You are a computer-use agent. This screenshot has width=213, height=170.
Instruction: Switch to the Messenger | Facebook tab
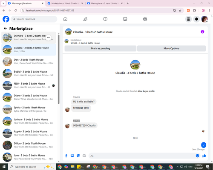[x=26, y=3]
